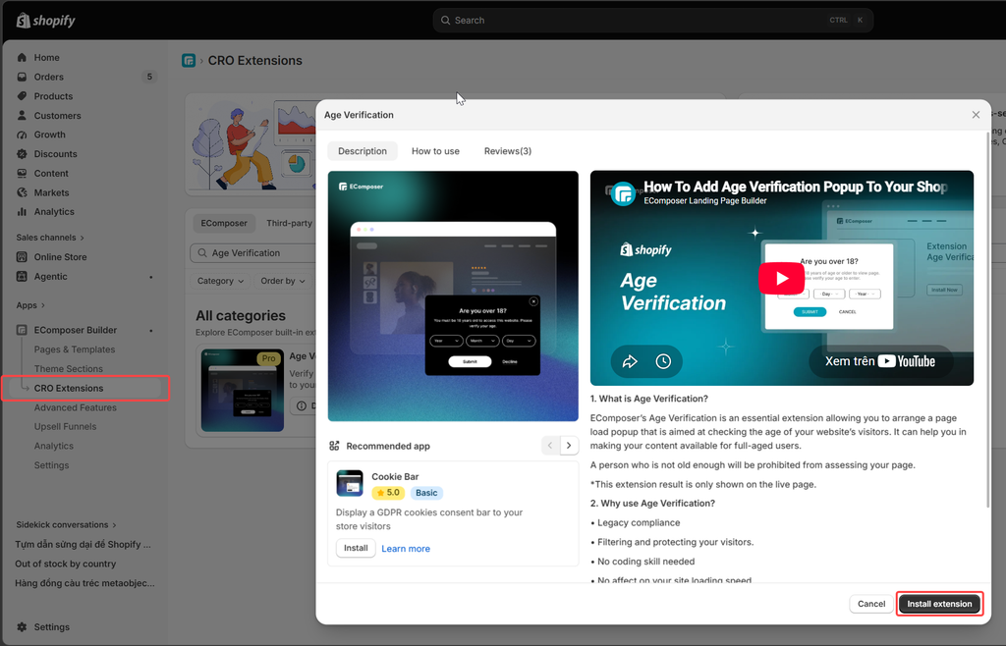Select CRO Extensions in the sidebar

(69, 388)
